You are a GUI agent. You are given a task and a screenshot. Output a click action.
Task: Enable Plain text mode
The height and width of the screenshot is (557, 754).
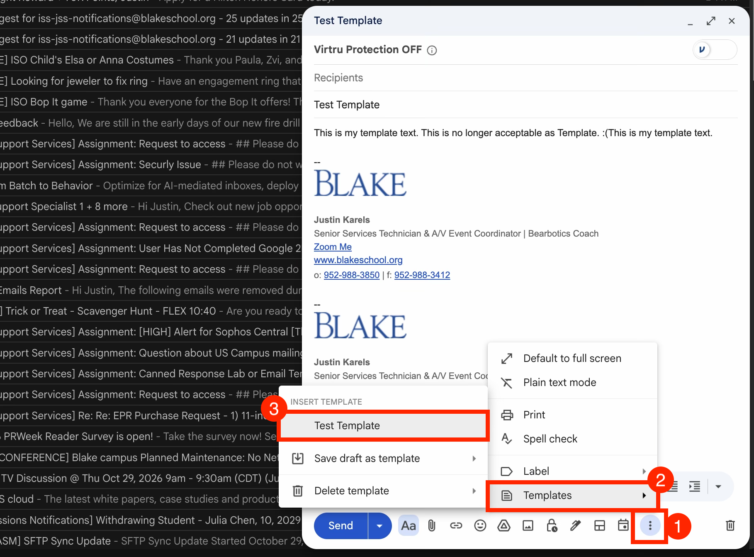pos(572,382)
